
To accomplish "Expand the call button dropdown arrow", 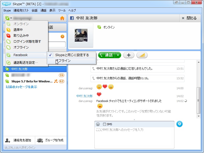I will tap(118, 55).
